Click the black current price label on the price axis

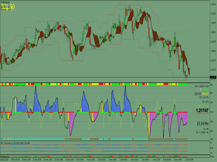pos(213,77)
